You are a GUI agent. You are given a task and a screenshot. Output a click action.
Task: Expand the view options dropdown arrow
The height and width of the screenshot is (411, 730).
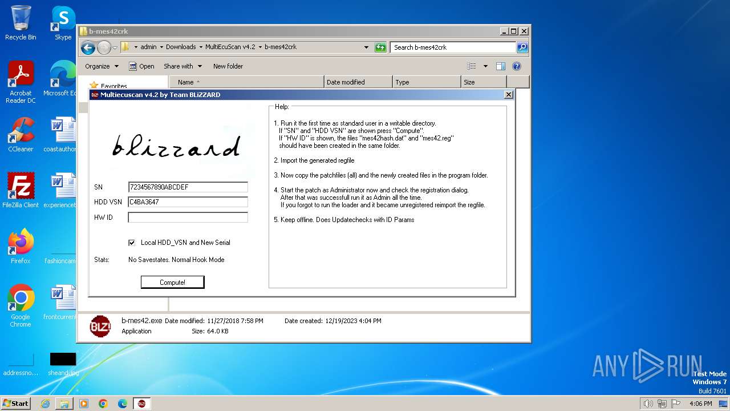click(485, 66)
